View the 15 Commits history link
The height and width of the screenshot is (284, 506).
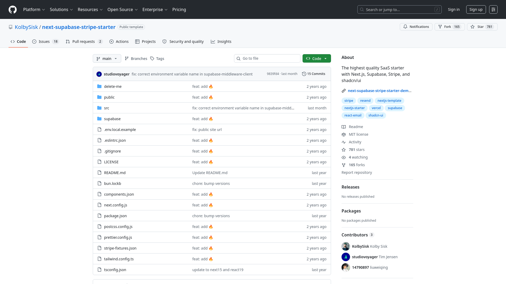tap(314, 74)
